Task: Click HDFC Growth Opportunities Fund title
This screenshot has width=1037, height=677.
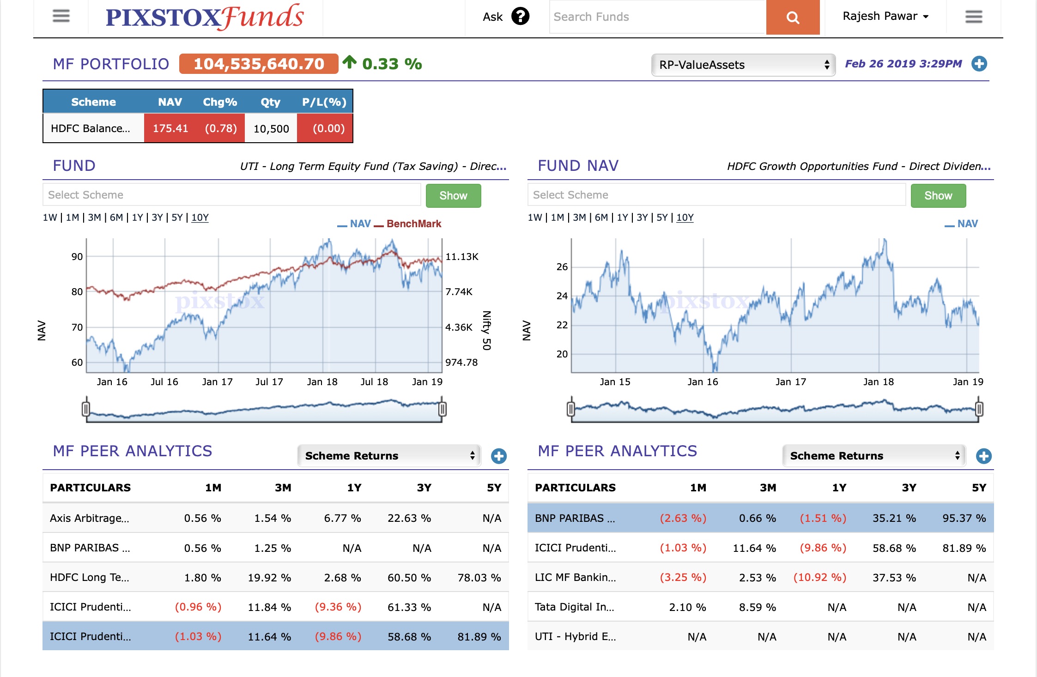Action: (859, 166)
